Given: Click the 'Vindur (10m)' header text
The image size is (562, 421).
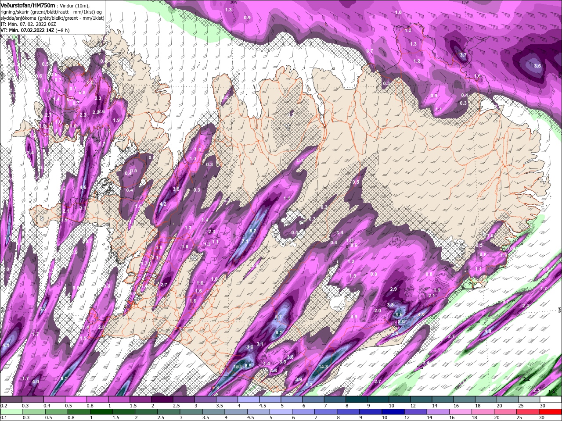Looking at the screenshot, I should pos(75,5).
